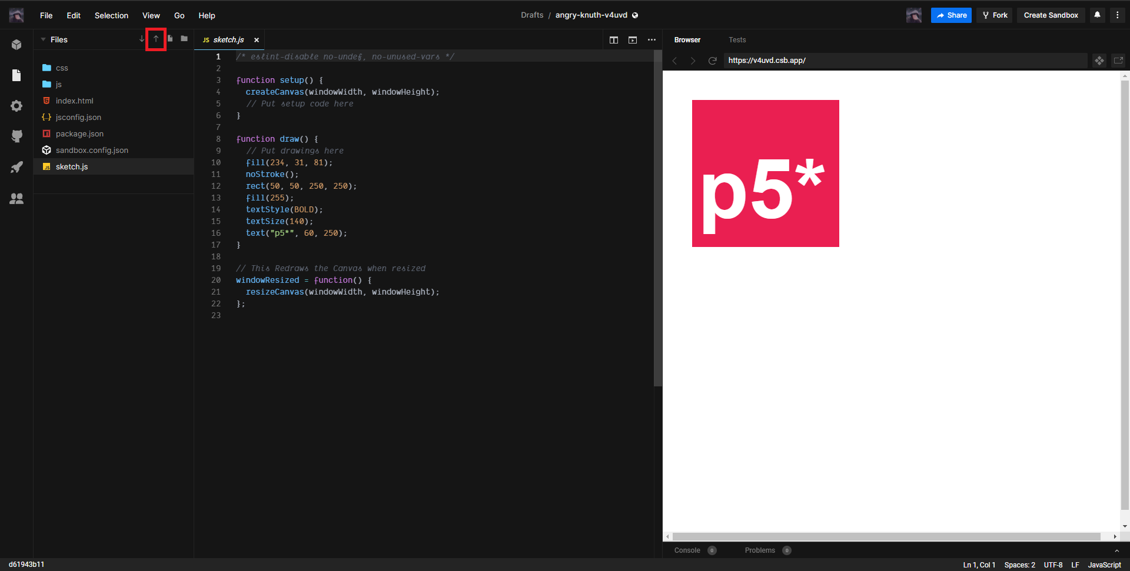
Task: Select the sketch.js editor tab
Action: (229, 40)
